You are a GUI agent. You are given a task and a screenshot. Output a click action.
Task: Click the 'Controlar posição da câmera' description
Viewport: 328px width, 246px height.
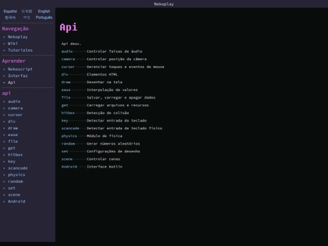click(x=117, y=59)
